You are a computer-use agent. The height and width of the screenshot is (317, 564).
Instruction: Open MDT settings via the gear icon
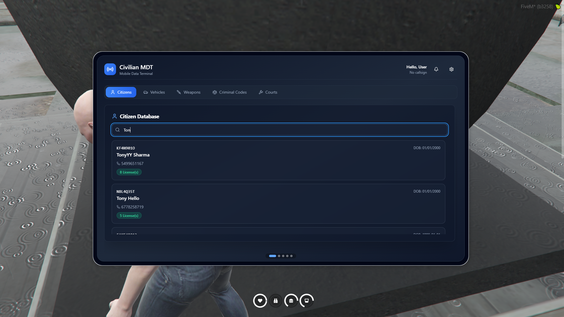[x=451, y=69]
